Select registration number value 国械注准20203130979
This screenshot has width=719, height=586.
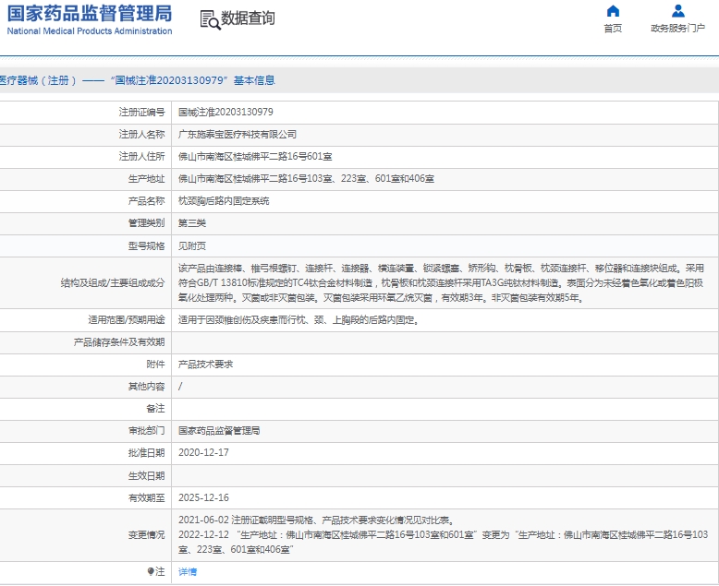225,113
